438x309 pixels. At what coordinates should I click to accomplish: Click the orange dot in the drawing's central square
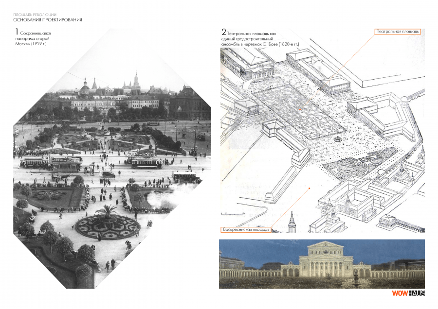pos(301,110)
